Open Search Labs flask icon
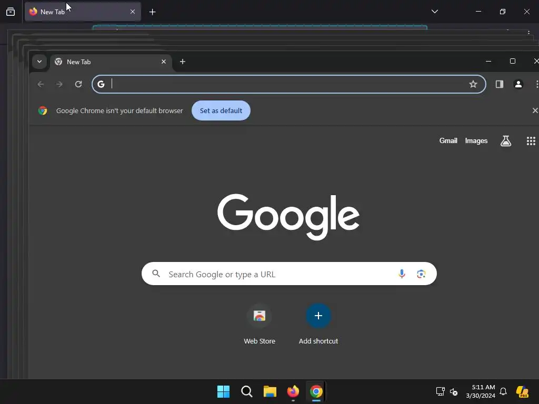The width and height of the screenshot is (539, 404). (x=506, y=141)
